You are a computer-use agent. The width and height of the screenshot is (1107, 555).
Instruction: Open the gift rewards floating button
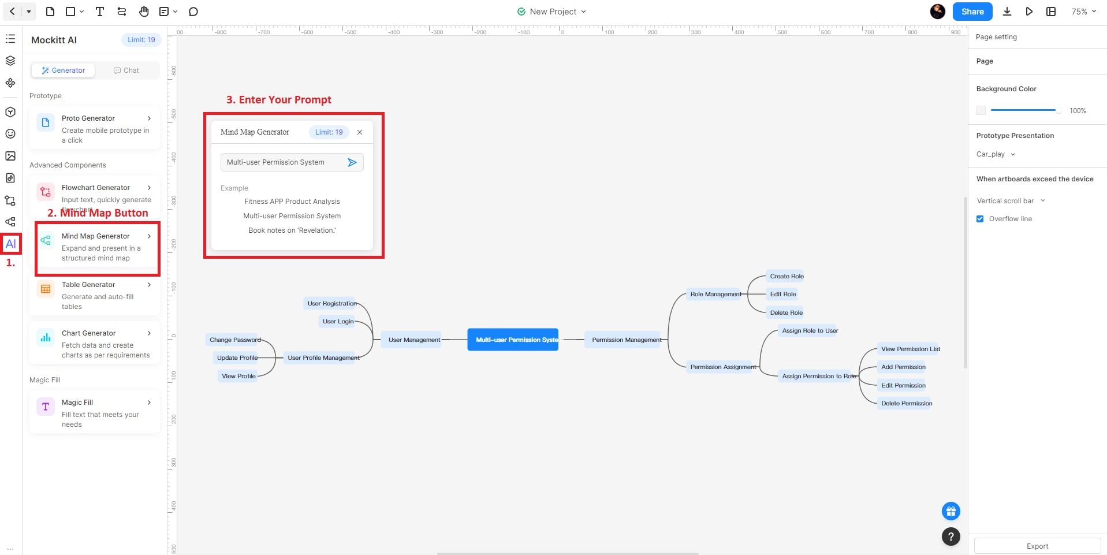(x=951, y=511)
